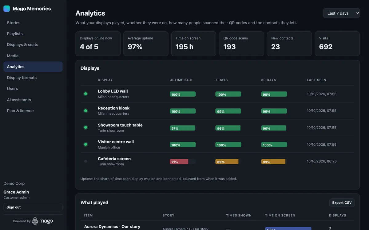Click the Lobby LED wall 24 h uptime bar
This screenshot has height=230, width=369.
[x=183, y=94]
